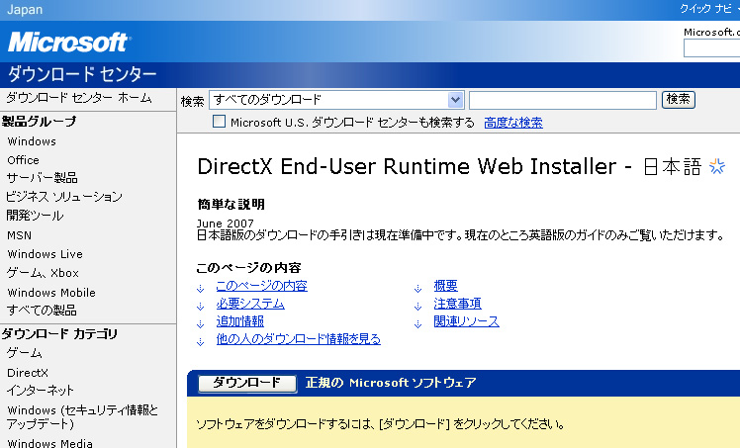Click arrow icon next to 必要システム

pos(201,306)
